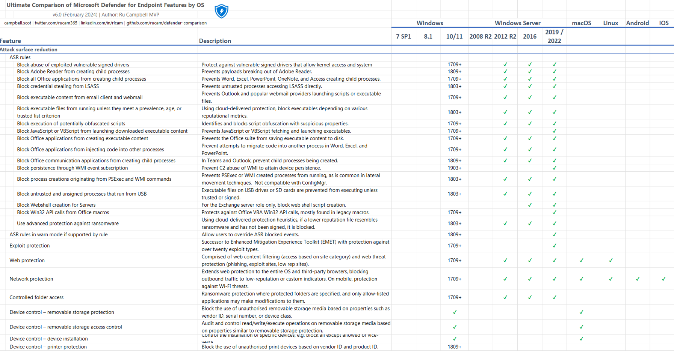
Task: Click description 'Prevent C2 abuse of WMI to attain device persistence.'
Action: point(261,168)
